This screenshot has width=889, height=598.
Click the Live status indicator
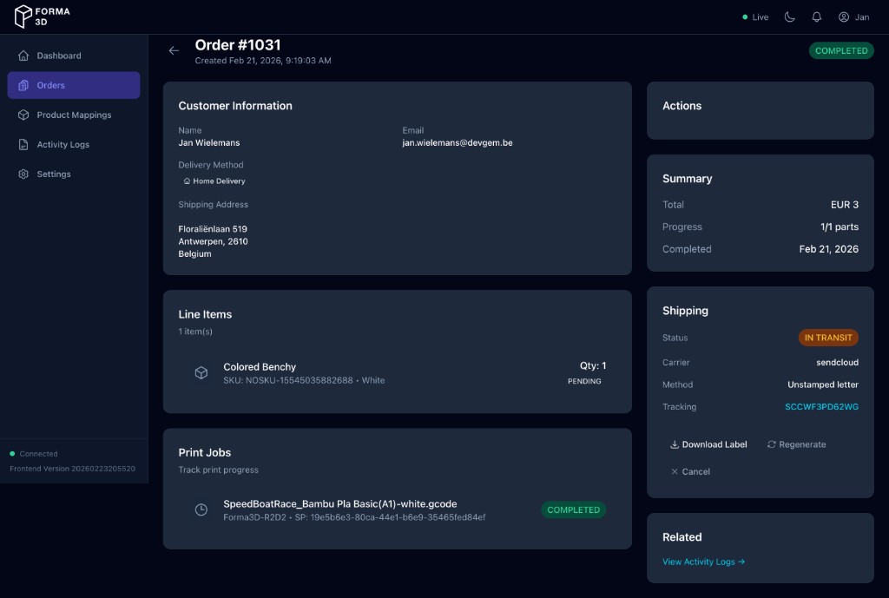click(755, 17)
